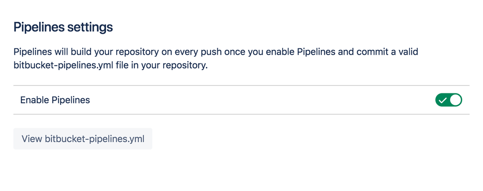Click the word 'Enable' in the toggle row label
The width and height of the screenshot is (483, 191).
click(x=34, y=100)
